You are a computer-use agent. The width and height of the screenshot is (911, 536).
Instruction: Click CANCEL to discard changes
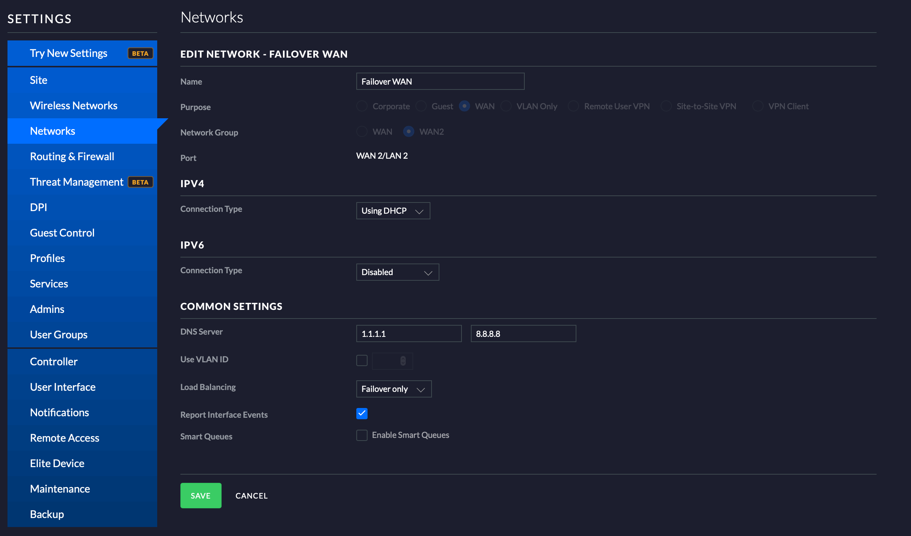(x=252, y=496)
